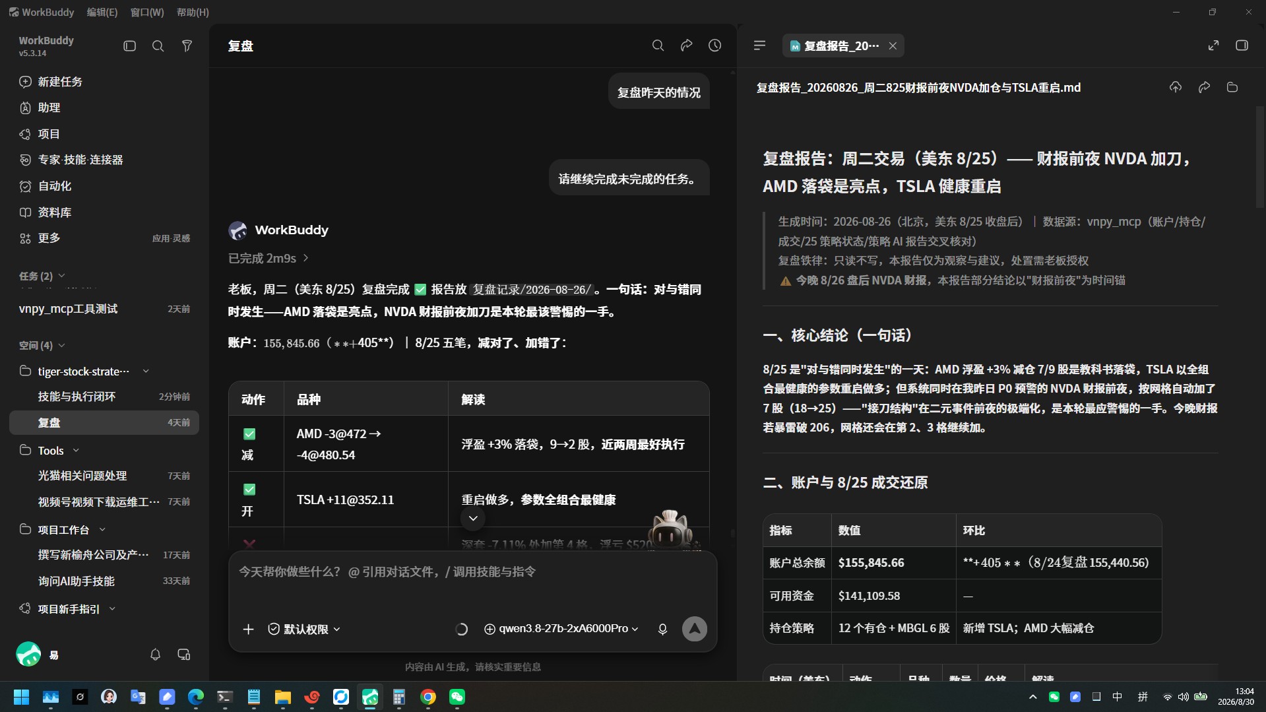Start voice input with microphone icon
The image size is (1266, 712).
pos(662,629)
